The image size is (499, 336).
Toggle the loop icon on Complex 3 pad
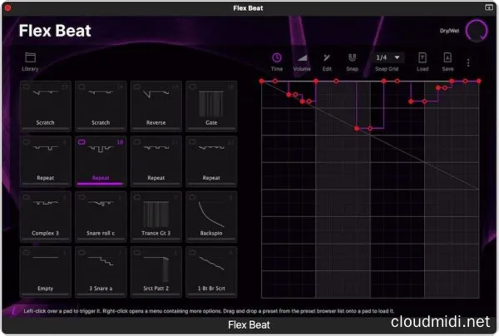(x=27, y=198)
